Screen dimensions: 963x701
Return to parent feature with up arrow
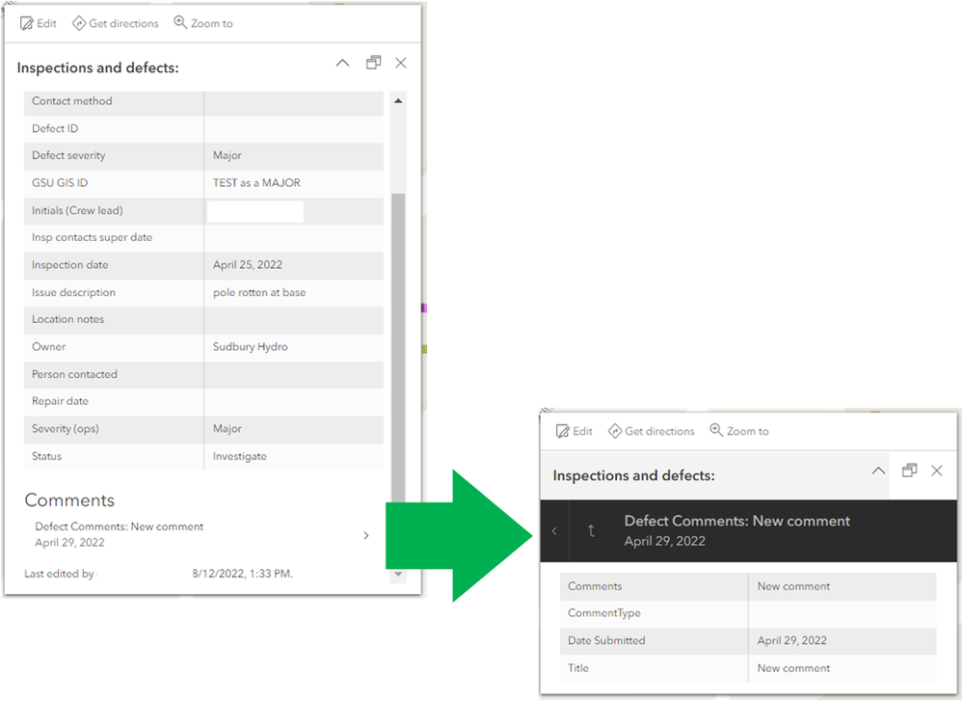(x=591, y=531)
